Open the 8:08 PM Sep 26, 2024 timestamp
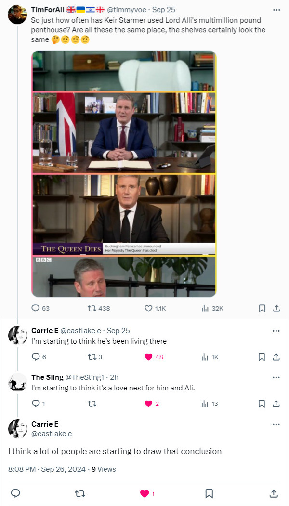Image resolution: width=289 pixels, height=506 pixels. coord(47,469)
